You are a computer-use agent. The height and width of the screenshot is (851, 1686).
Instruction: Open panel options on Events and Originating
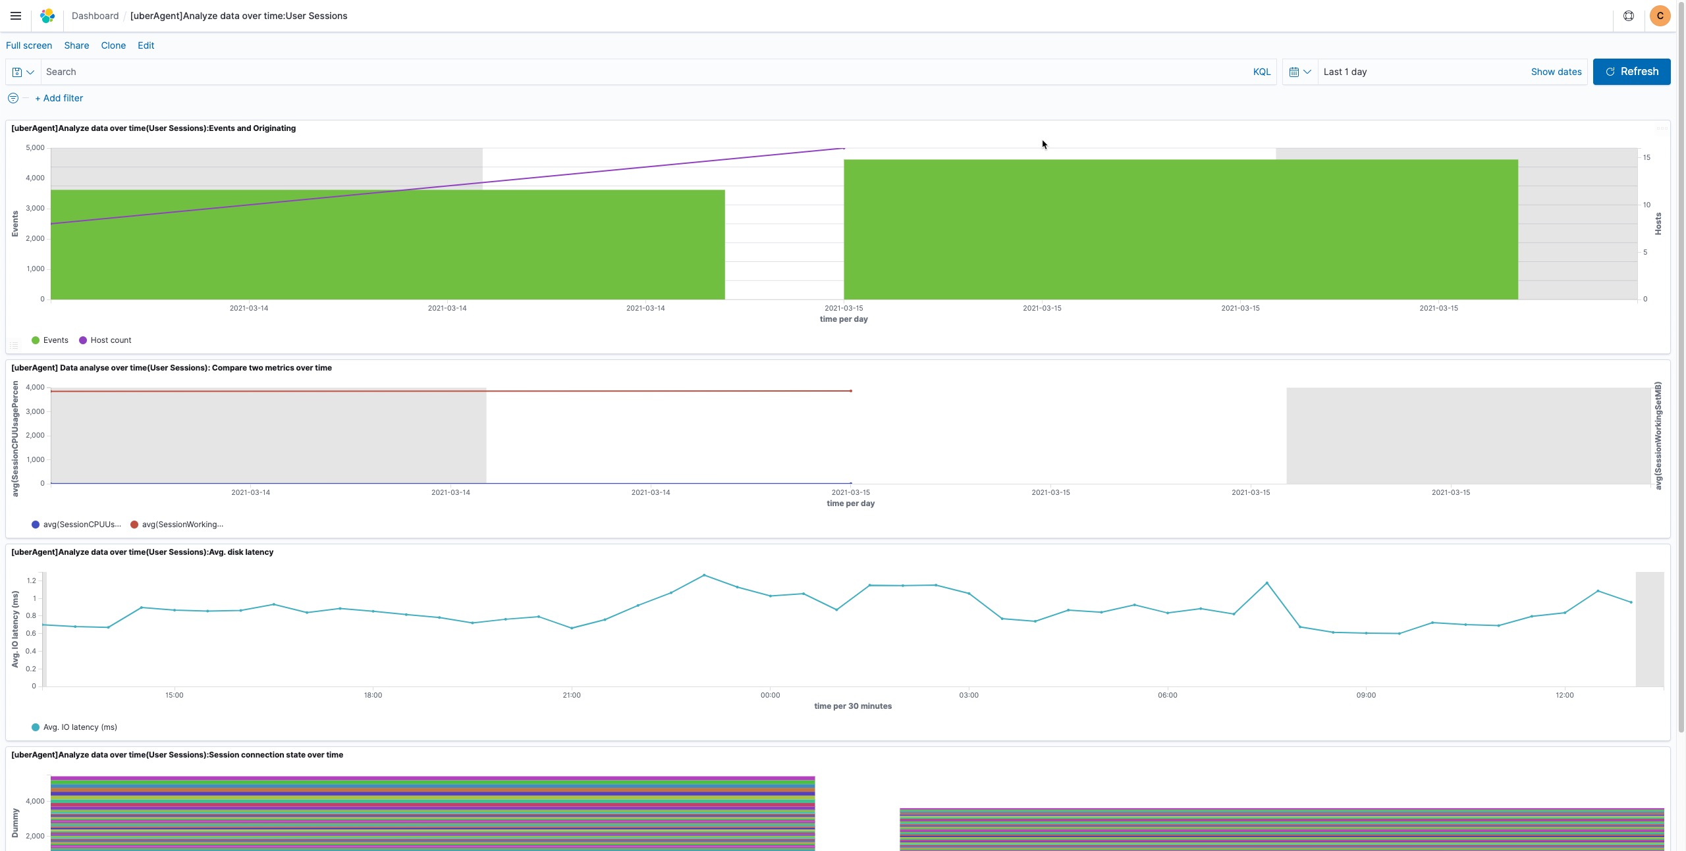1661,128
